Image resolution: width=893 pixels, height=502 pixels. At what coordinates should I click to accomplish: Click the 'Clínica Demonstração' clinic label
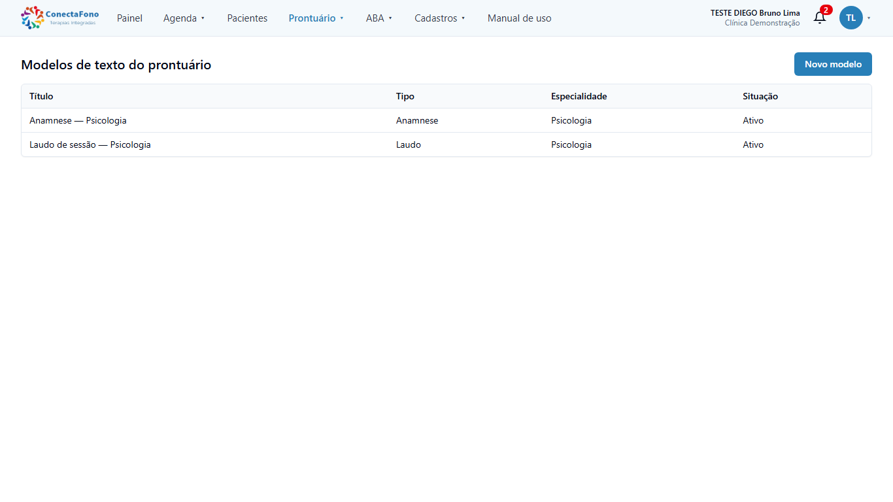(x=762, y=23)
